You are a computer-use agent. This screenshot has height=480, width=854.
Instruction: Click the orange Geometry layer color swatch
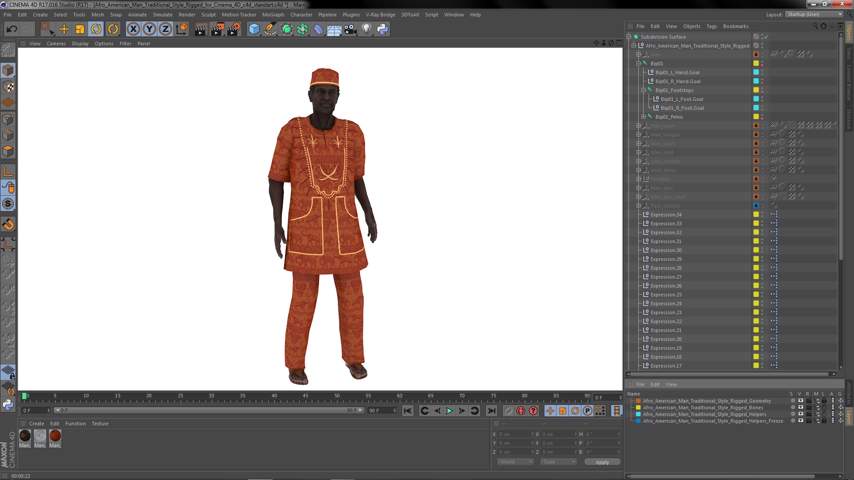click(638, 401)
